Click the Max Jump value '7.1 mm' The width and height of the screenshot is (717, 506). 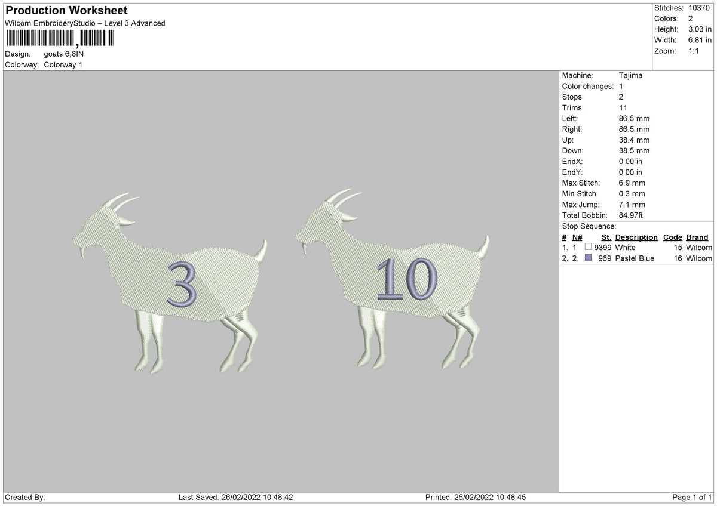click(632, 205)
